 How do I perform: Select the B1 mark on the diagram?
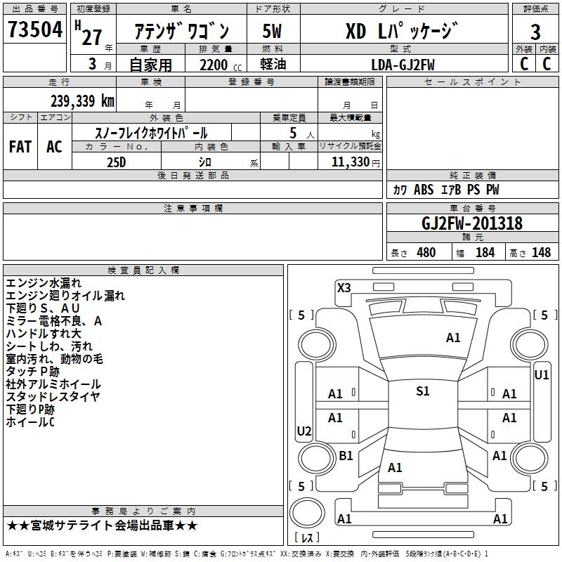346,455
